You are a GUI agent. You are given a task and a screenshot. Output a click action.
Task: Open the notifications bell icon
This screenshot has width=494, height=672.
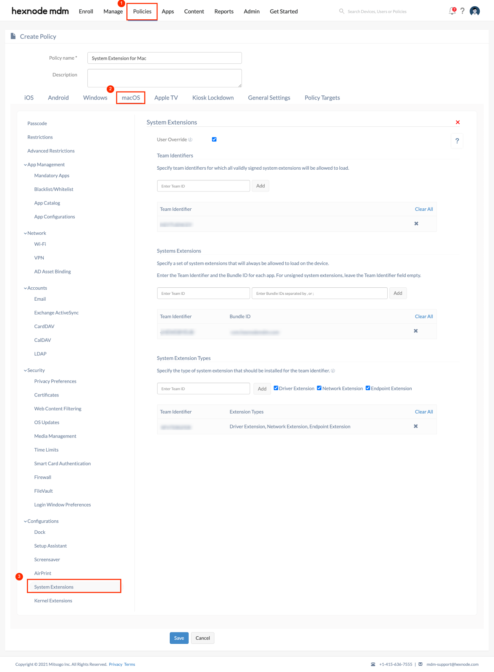click(452, 11)
